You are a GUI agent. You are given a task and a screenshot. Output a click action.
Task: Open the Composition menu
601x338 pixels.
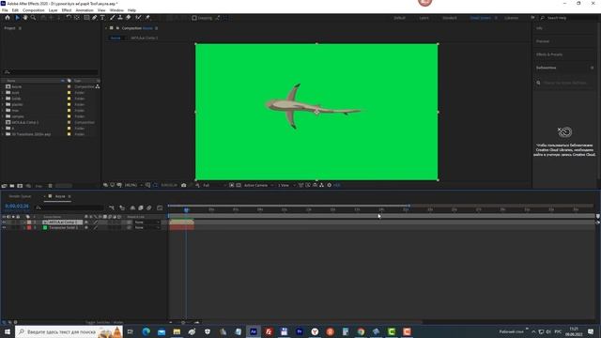point(34,10)
